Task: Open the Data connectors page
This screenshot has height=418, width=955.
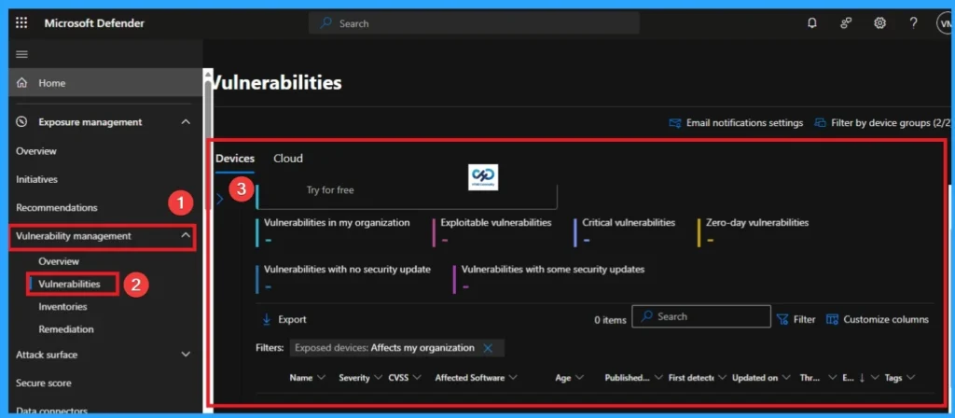Action: tap(52, 411)
